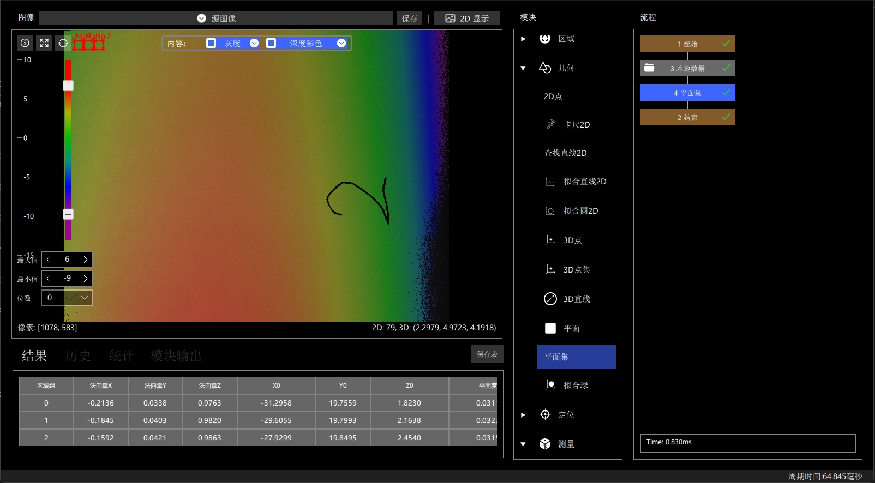Click the info icon in image viewer
The image size is (875, 483).
click(25, 43)
